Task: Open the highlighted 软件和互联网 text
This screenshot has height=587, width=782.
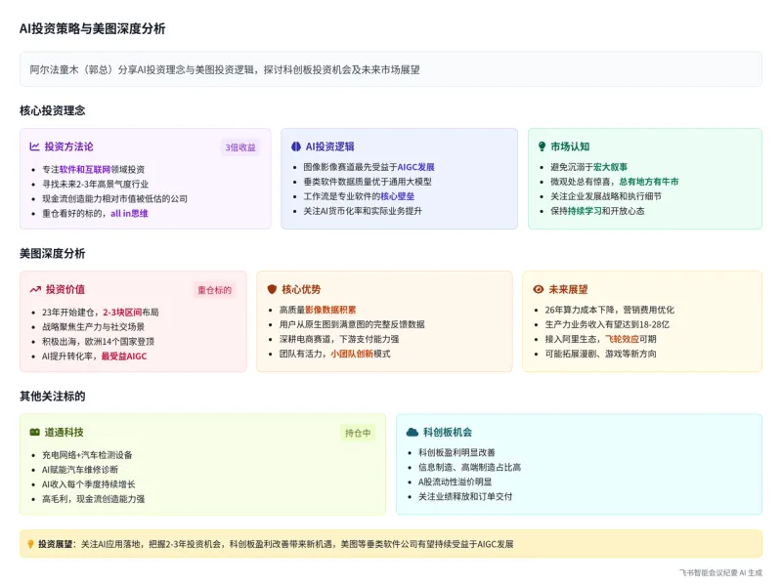Action: coord(85,169)
